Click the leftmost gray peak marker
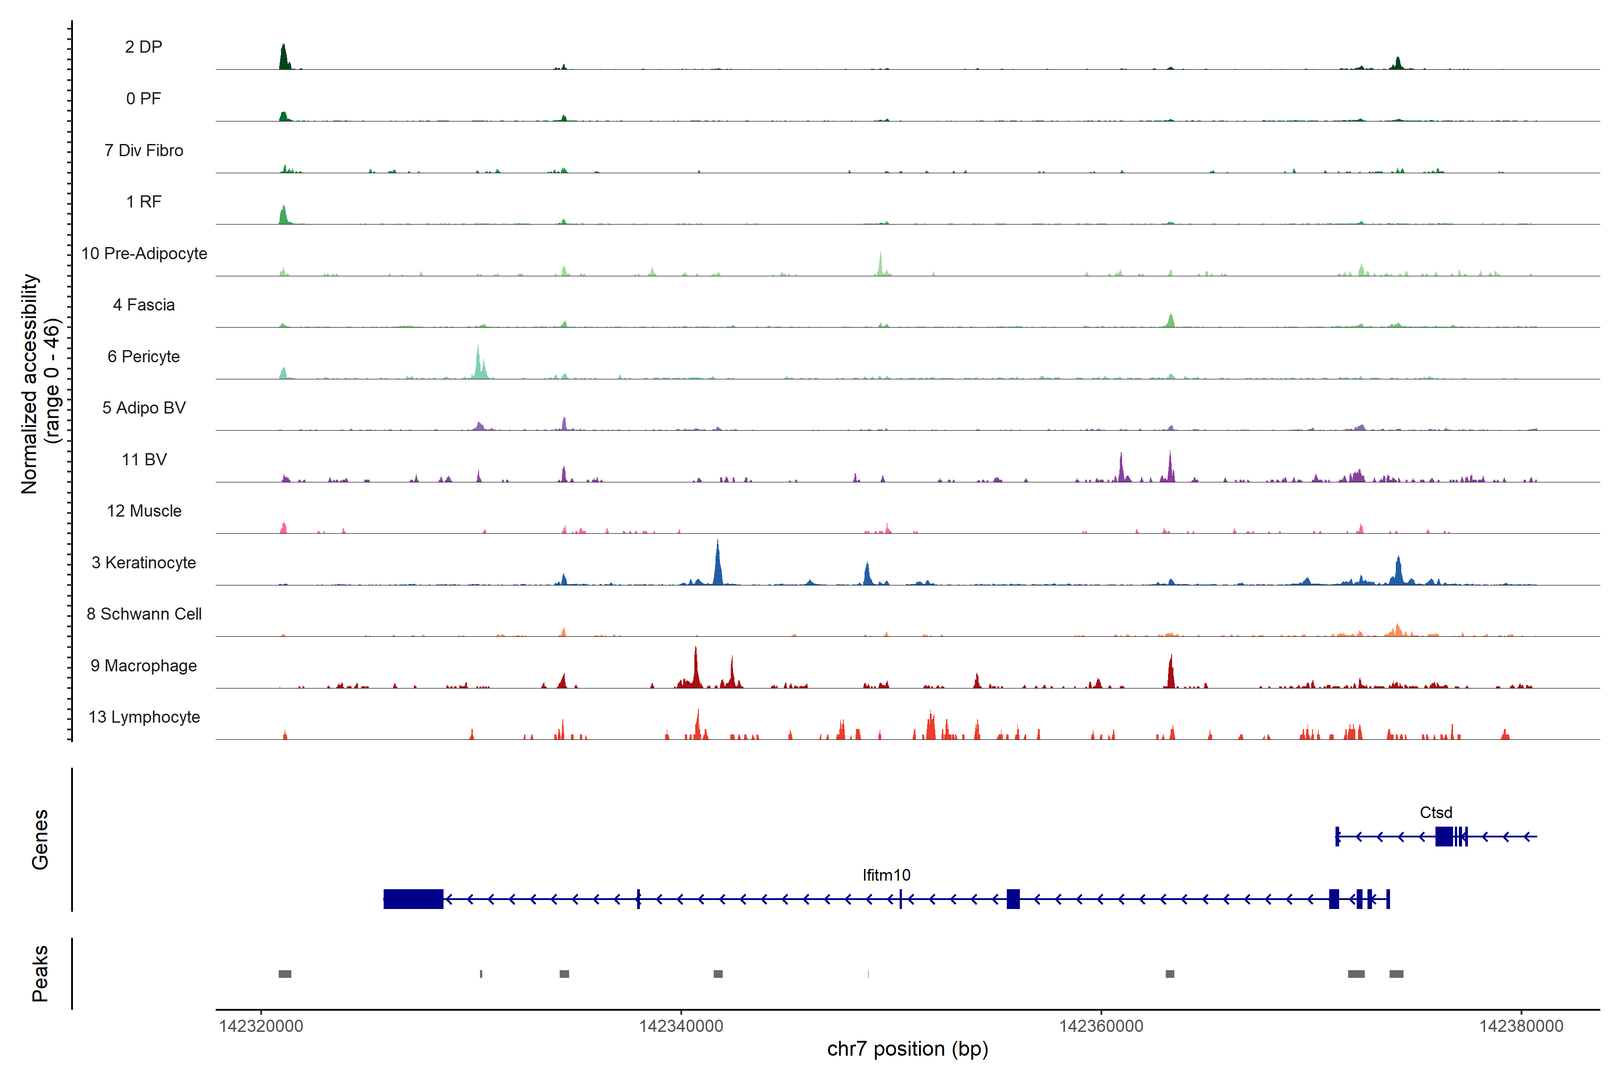This screenshot has height=1080, width=1621. click(285, 974)
